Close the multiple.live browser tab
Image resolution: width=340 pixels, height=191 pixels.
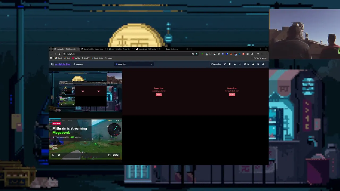[78, 49]
